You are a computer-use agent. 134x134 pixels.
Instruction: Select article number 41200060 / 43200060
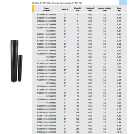coord(46,86)
